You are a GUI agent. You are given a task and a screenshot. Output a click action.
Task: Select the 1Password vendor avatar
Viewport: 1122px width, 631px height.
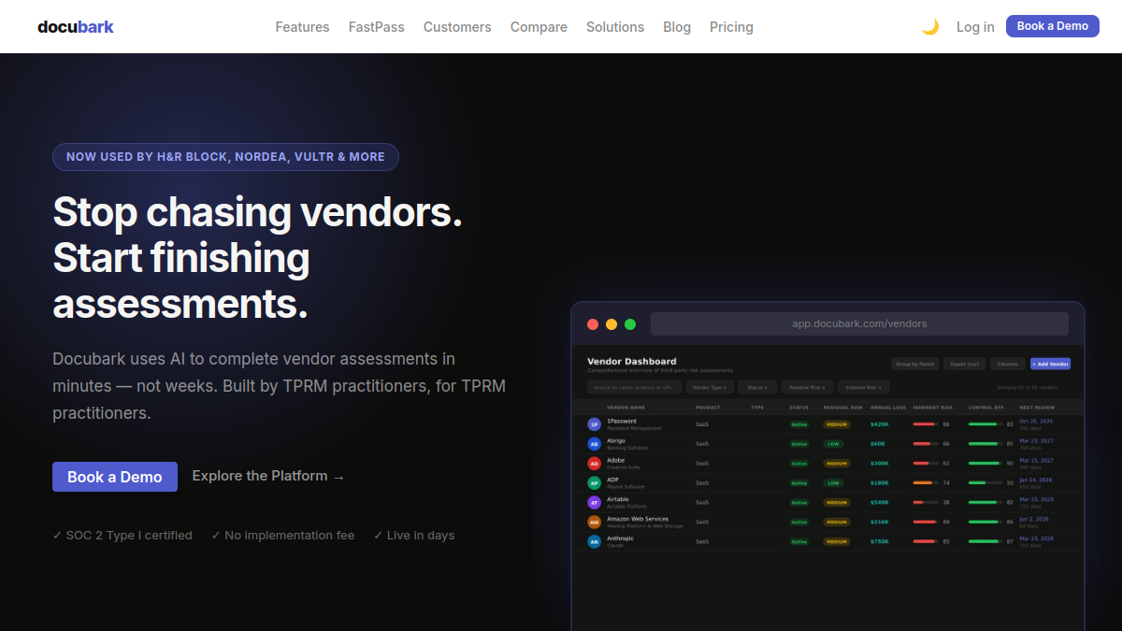click(x=594, y=424)
